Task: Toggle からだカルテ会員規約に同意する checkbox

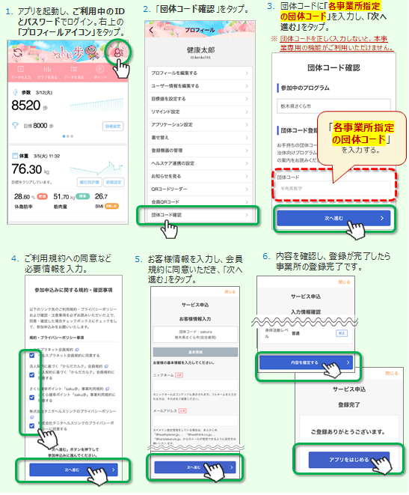Action: coord(32,375)
